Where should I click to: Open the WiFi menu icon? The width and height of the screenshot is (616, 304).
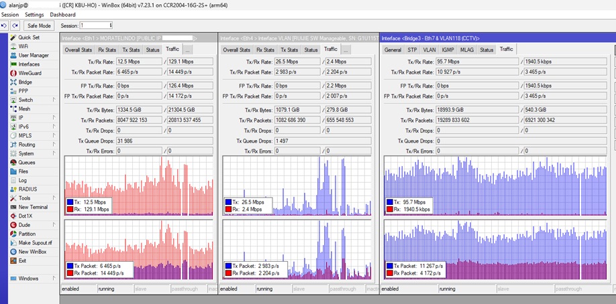[x=13, y=46]
